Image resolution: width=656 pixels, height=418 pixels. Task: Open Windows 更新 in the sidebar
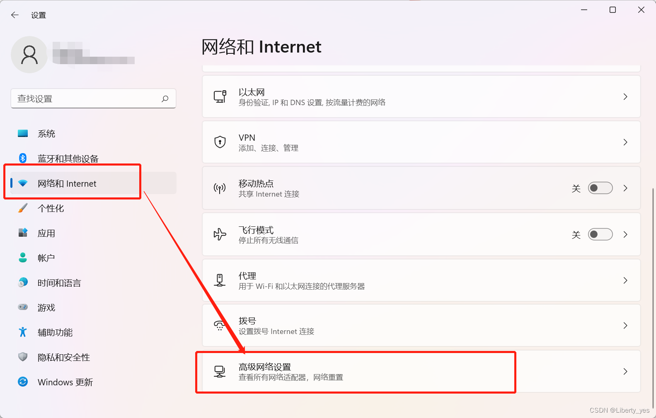tap(93, 382)
